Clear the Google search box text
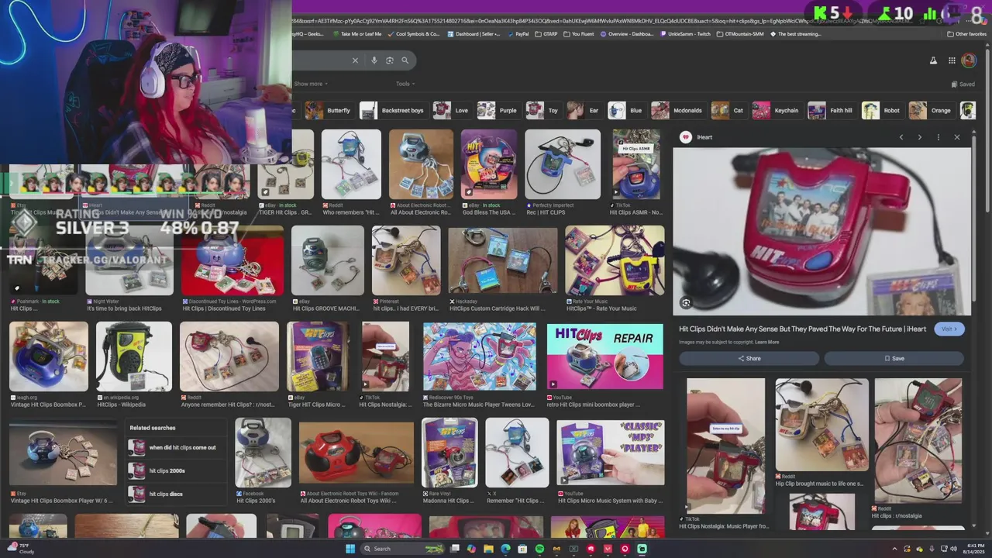The image size is (992, 558). pos(355,60)
